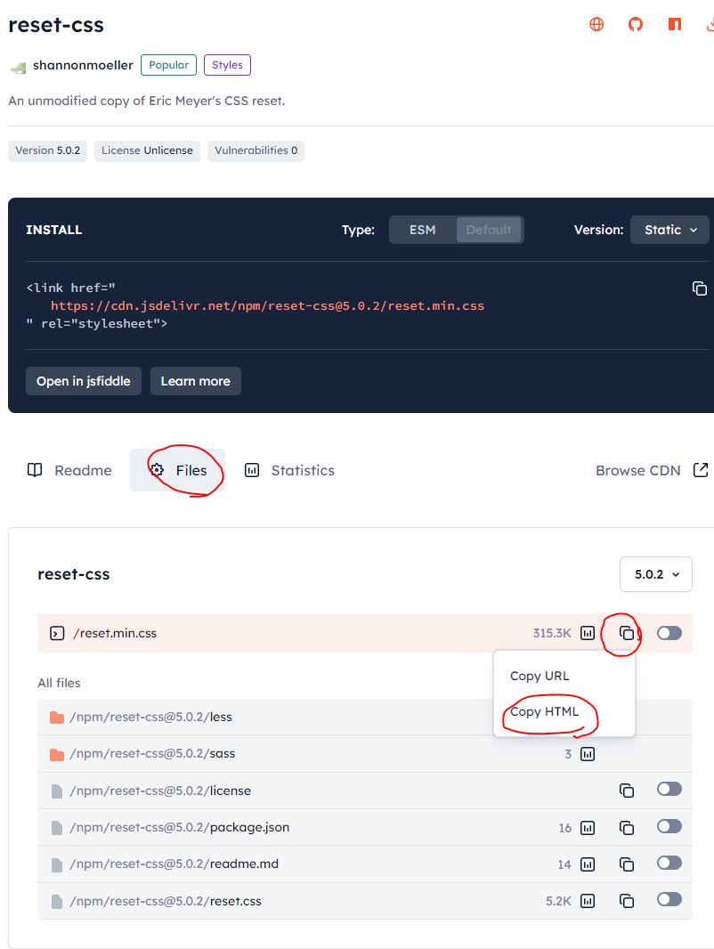Screen dimensions: 714x949
Task: Open stats icon for sass folder
Action: click(588, 754)
